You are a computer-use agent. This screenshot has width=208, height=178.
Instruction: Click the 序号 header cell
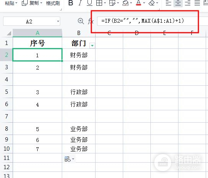coord(37,43)
